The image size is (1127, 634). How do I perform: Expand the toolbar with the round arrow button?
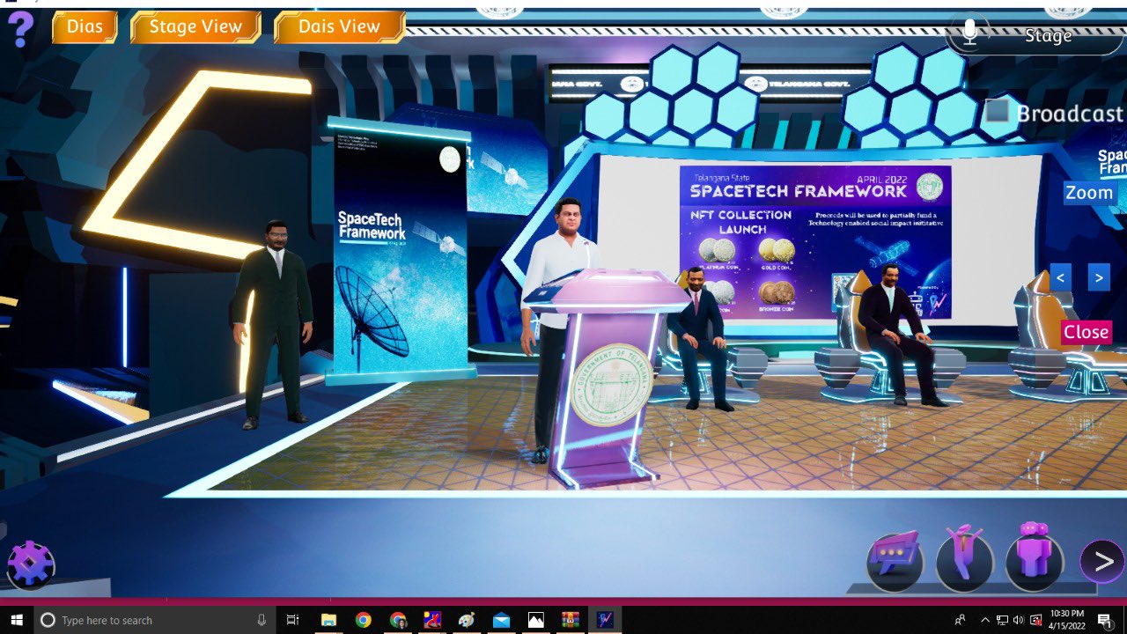1103,560
